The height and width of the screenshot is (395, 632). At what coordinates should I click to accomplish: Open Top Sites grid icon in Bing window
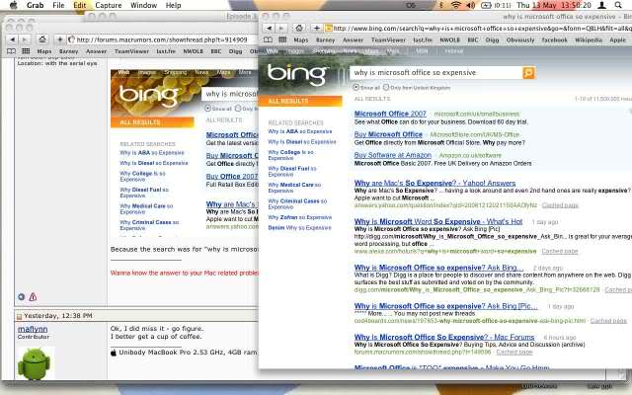tap(282, 39)
